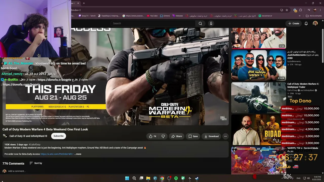
Task: Open All Bookmarks folder
Action: 314,16
